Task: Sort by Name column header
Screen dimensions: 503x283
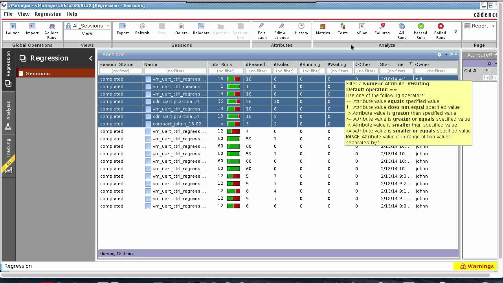Action: pos(175,64)
